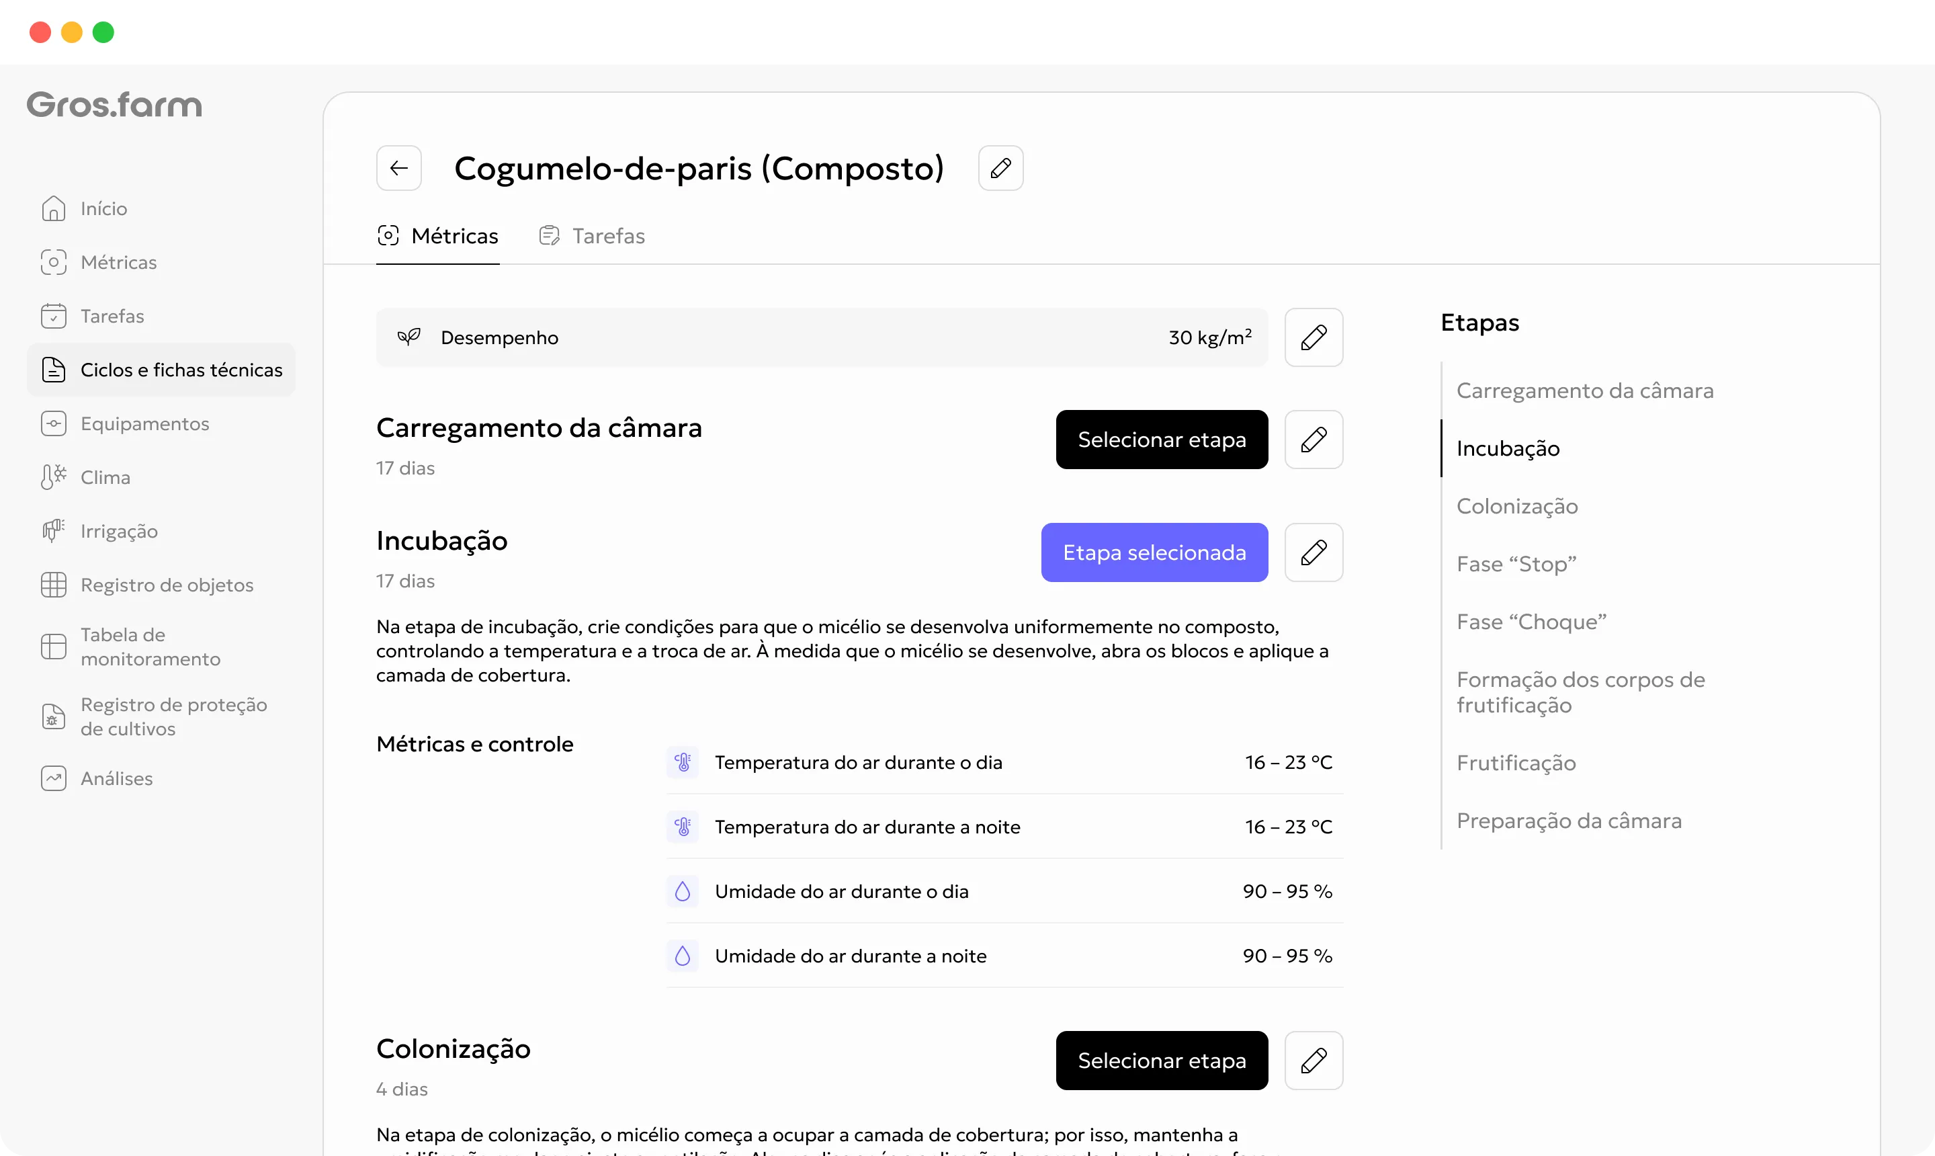Select etapa for Carregamento da câmara
Viewport: 1935px width, 1156px height.
click(x=1162, y=440)
